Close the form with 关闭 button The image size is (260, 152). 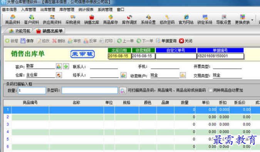pos(186,41)
